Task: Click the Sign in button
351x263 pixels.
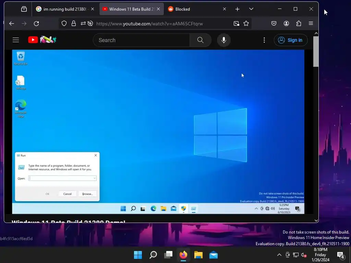Action: click(x=291, y=40)
